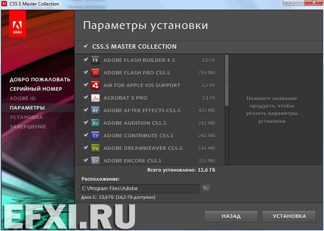Select ADOBE FLASH BUILDER 4.5 product name
This screenshot has height=231, width=324.
(139, 60)
